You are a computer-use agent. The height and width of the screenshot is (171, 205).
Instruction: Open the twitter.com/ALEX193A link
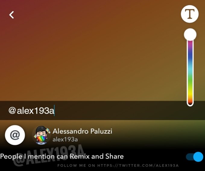pyautogui.click(x=138, y=166)
